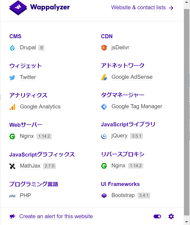This screenshot has height=225, width=190.
Task: Click the Bootstrap version badge 3.4.1
Action: coord(144,196)
